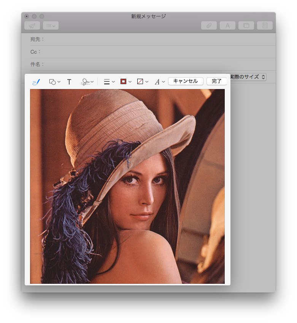This screenshot has height=323, width=297.
Task: Expand the text style dropdown arrow
Action: 164,82
